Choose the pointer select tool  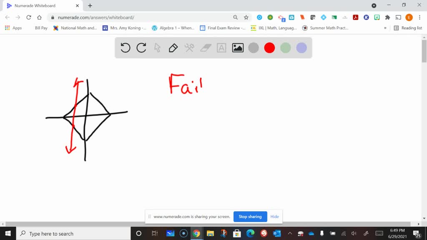(x=157, y=48)
